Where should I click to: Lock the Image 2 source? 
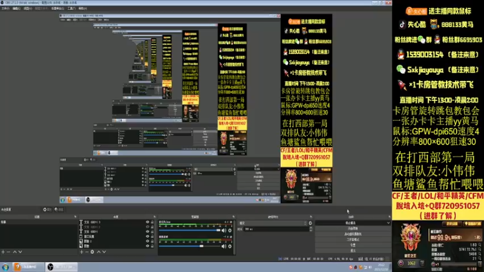point(152,241)
